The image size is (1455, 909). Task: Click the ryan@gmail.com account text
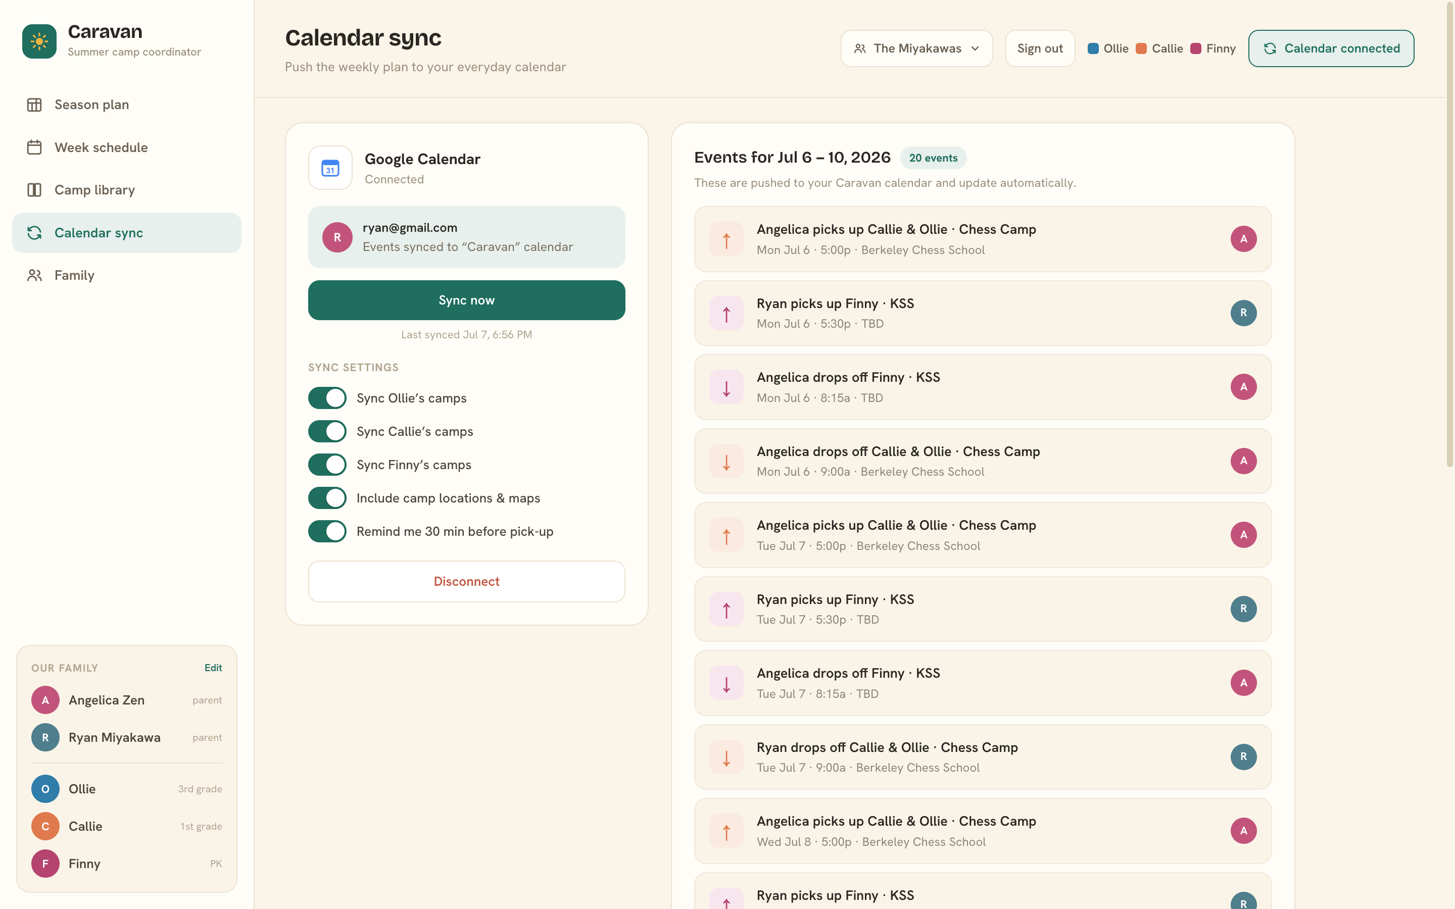(x=410, y=228)
